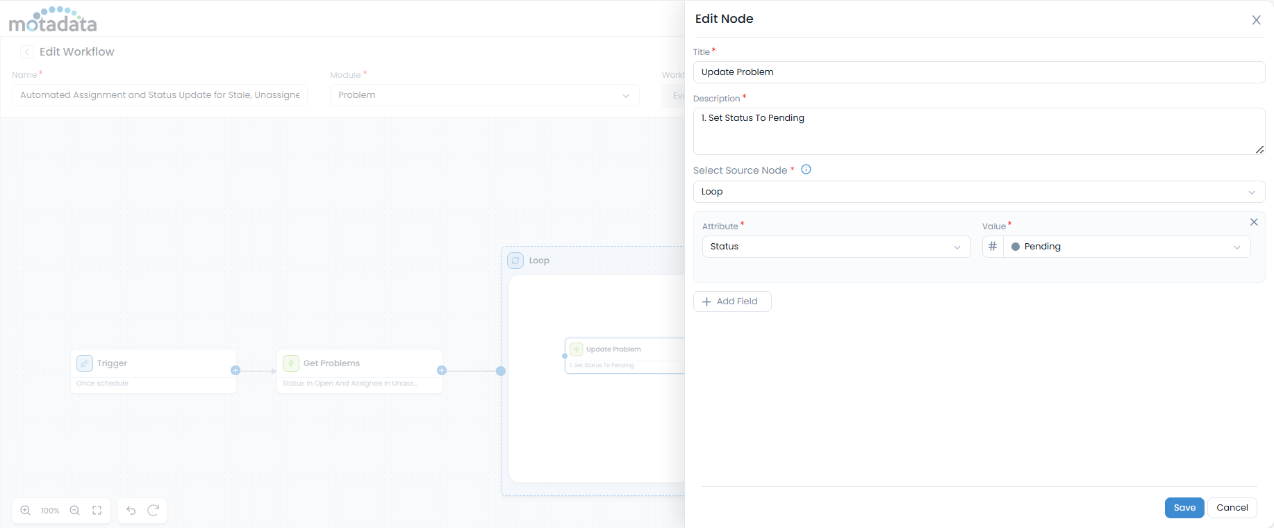The width and height of the screenshot is (1274, 528).
Task: Click the Title input field
Action: [978, 72]
